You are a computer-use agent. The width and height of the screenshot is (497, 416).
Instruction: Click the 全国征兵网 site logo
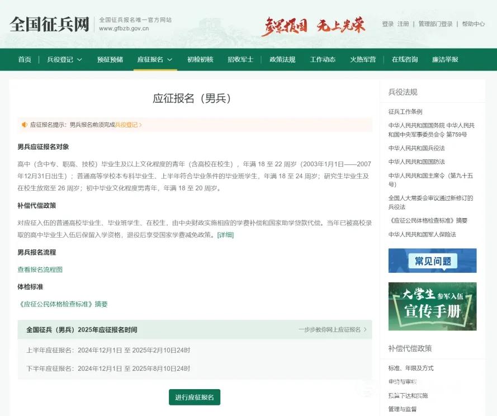pos(49,25)
